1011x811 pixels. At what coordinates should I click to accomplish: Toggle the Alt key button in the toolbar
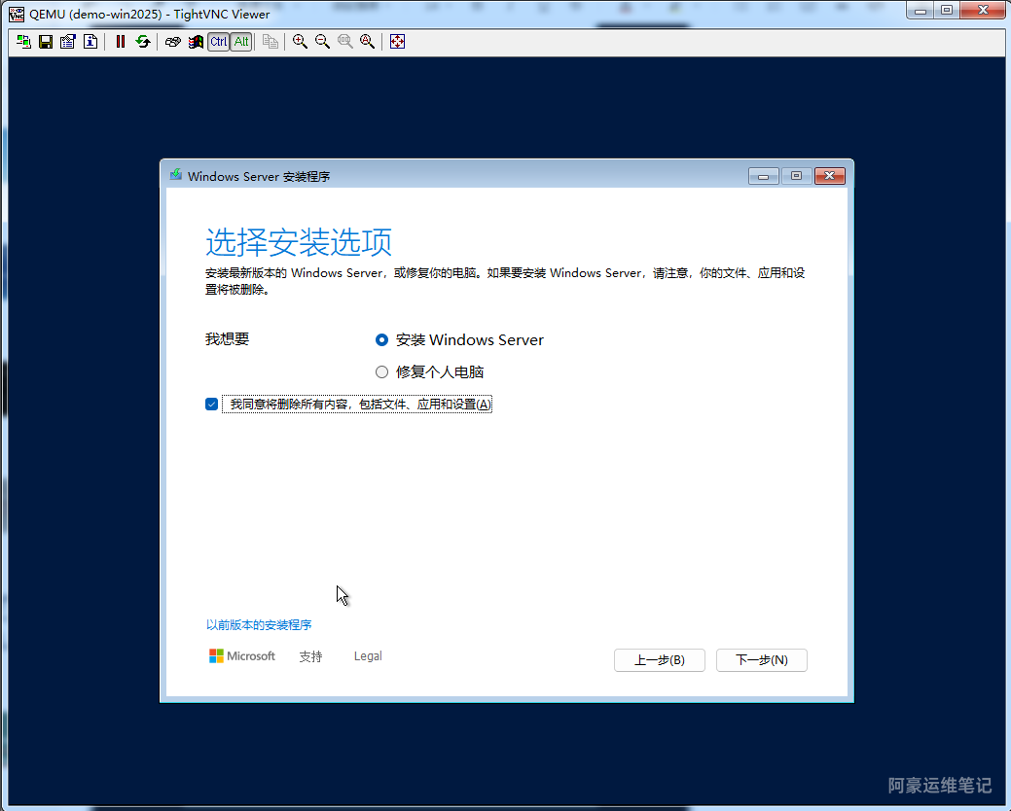tap(240, 42)
